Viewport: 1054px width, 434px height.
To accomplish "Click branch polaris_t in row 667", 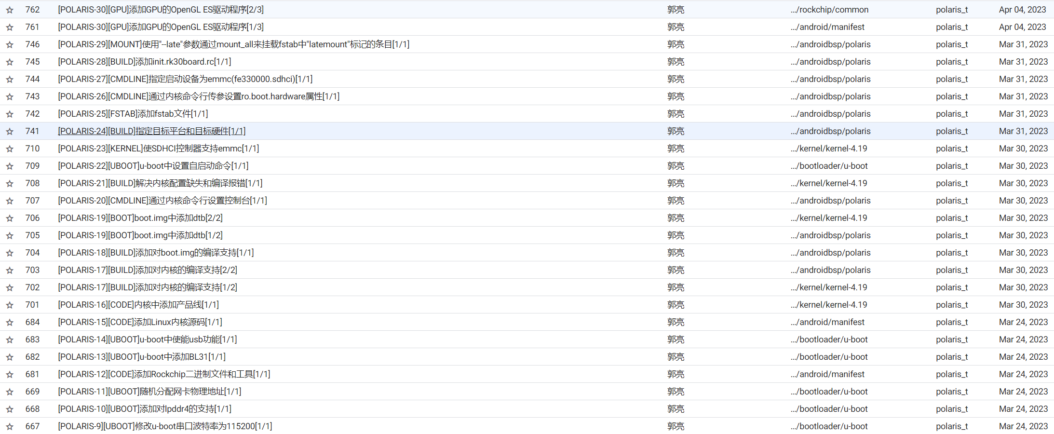I will pyautogui.click(x=952, y=426).
